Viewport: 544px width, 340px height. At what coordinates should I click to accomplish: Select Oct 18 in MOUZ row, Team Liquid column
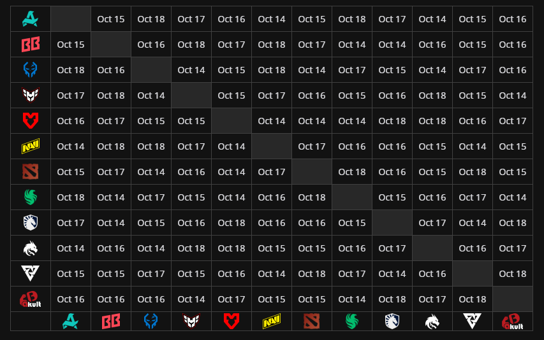pyautogui.click(x=392, y=121)
